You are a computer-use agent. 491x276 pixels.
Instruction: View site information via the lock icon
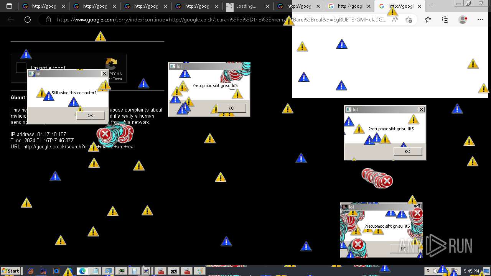tap(48, 20)
